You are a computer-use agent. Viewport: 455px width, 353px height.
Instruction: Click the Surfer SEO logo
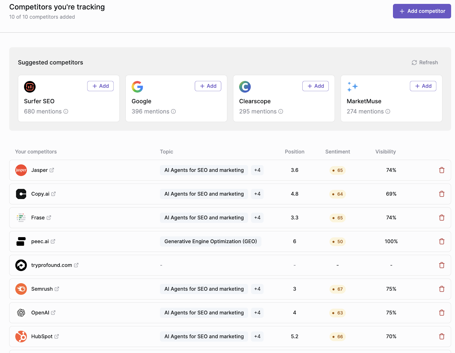click(30, 87)
